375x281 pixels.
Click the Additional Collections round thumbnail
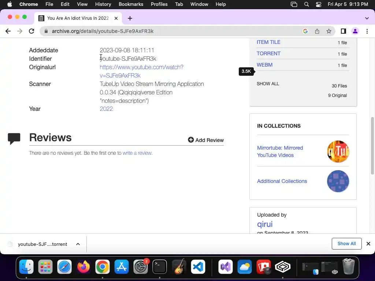pos(338,181)
